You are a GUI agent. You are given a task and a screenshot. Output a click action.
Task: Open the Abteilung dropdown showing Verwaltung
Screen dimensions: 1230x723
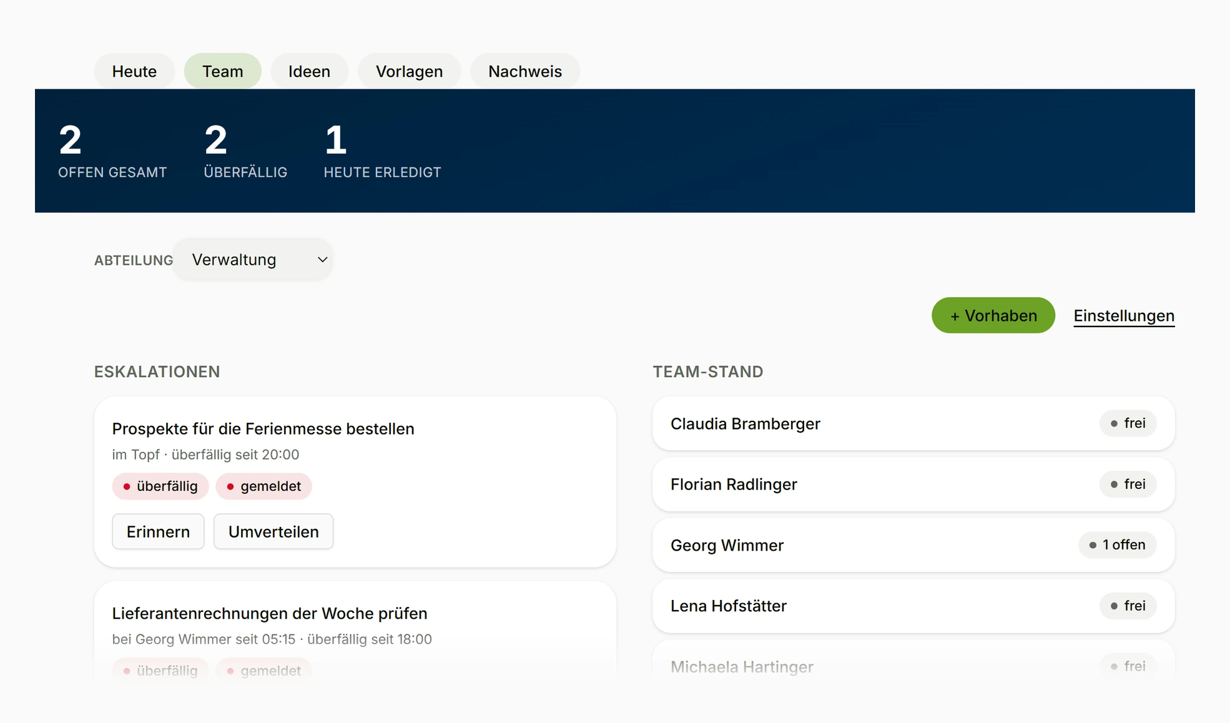253,260
